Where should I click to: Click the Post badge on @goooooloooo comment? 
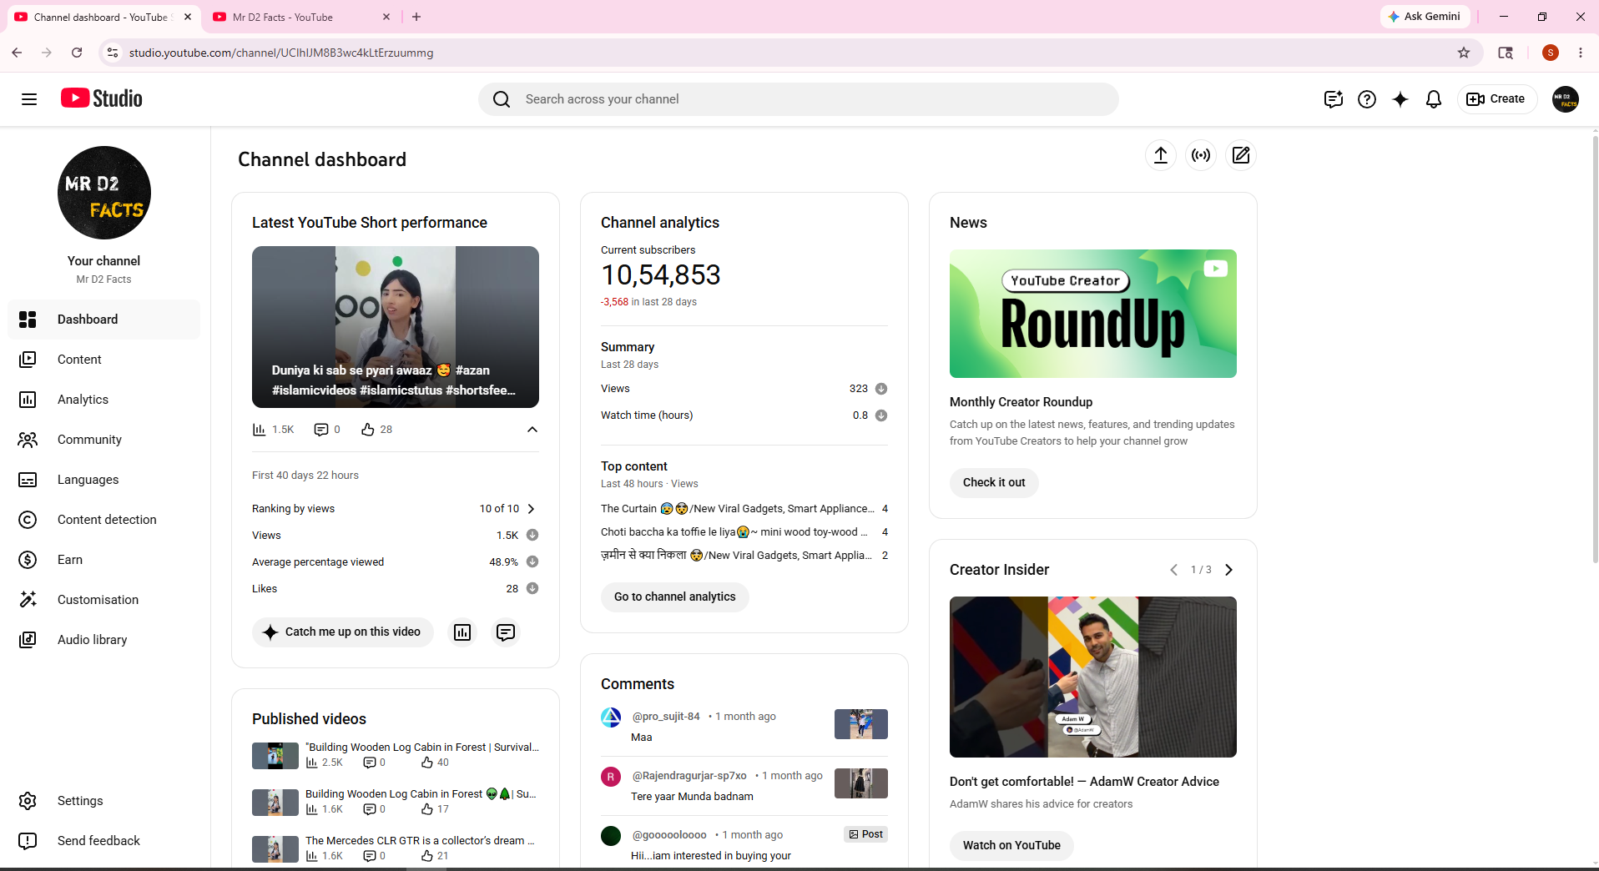tap(865, 834)
